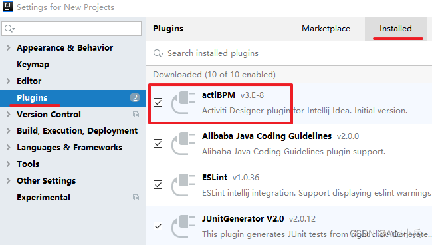Screen dimensions: 432x245
Task: Click the project-level icon next to Experimental
Action: tap(136, 198)
